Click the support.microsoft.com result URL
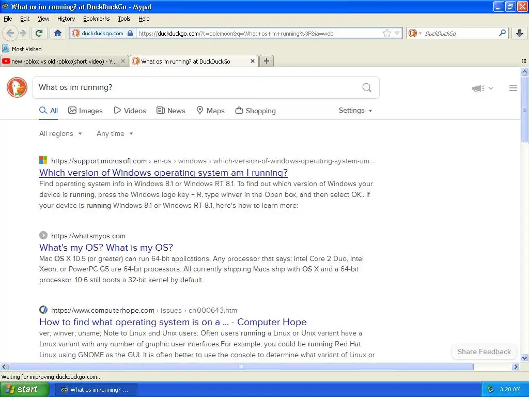The height and width of the screenshot is (397, 529). pyautogui.click(x=212, y=161)
